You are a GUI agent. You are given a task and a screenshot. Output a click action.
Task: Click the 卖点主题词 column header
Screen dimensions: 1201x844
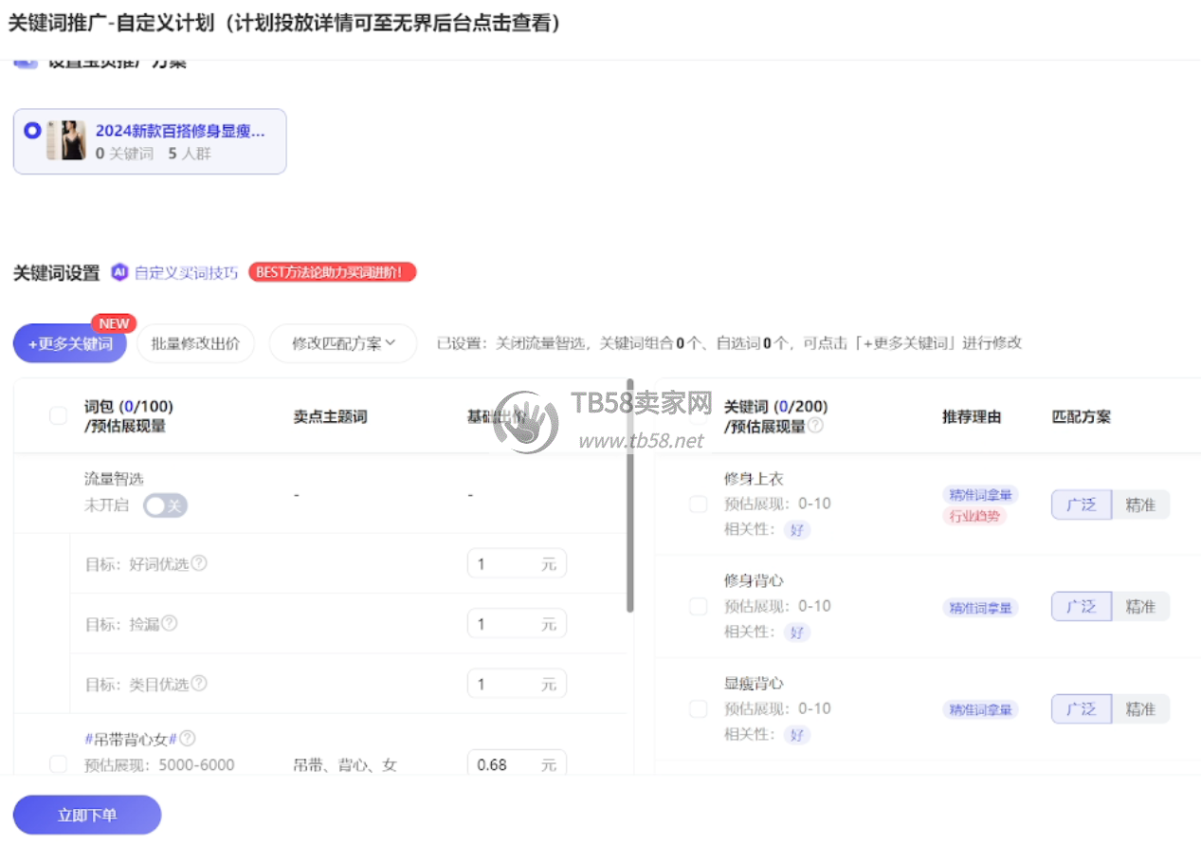330,416
